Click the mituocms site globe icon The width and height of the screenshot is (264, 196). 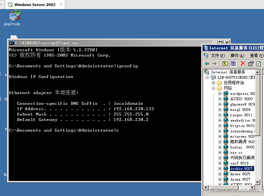226,136
